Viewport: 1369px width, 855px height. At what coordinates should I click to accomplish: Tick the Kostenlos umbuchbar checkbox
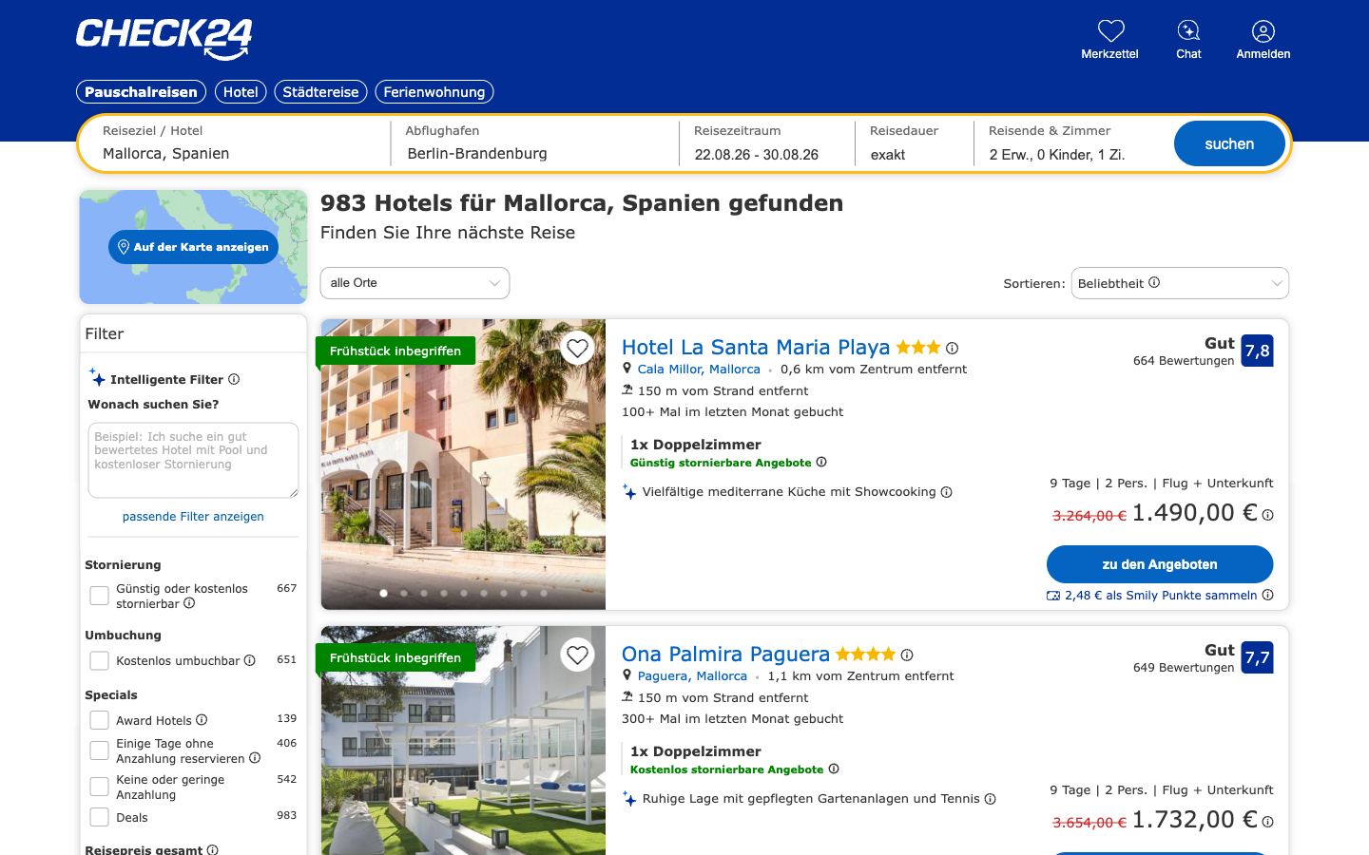pos(99,660)
